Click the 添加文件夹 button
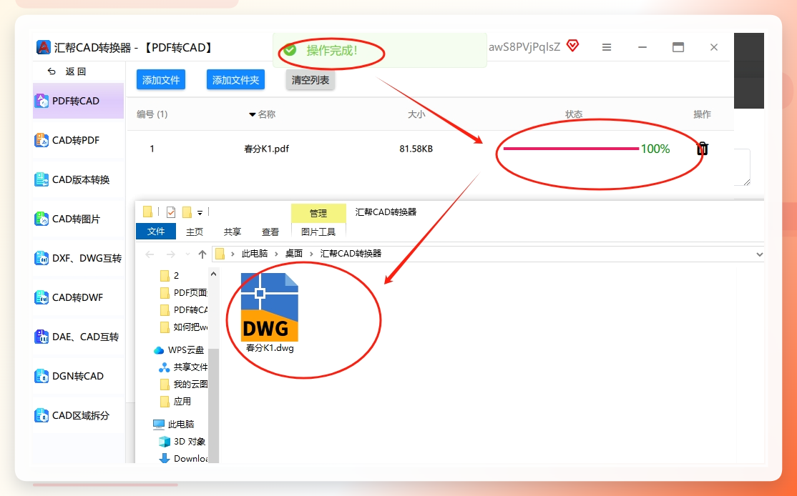 tap(236, 80)
